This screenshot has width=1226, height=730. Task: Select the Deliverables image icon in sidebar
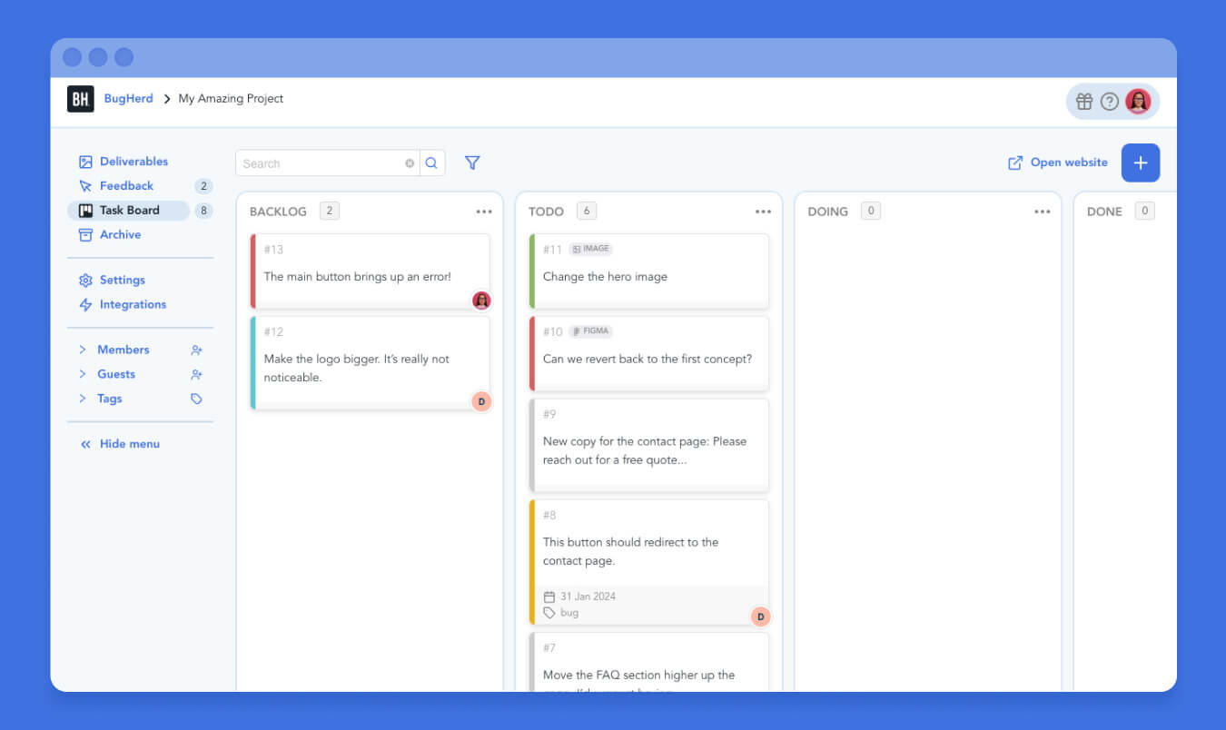pyautogui.click(x=84, y=161)
